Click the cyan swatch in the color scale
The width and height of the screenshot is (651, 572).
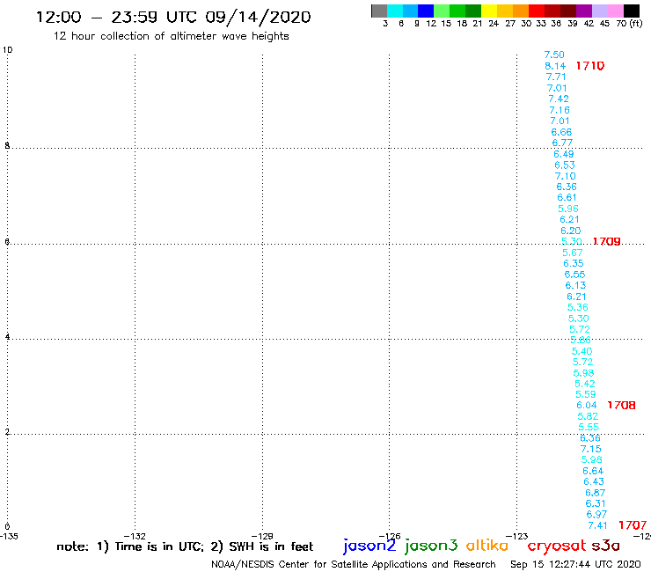pyautogui.click(x=395, y=11)
